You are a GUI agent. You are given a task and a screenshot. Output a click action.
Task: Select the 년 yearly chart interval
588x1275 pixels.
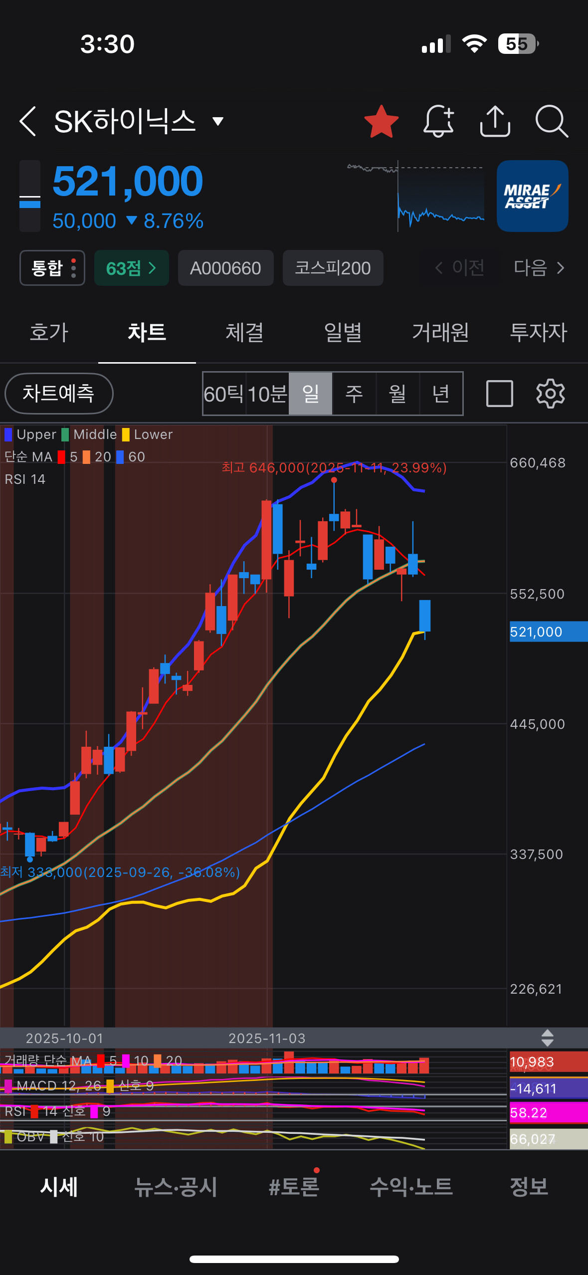[x=441, y=394]
